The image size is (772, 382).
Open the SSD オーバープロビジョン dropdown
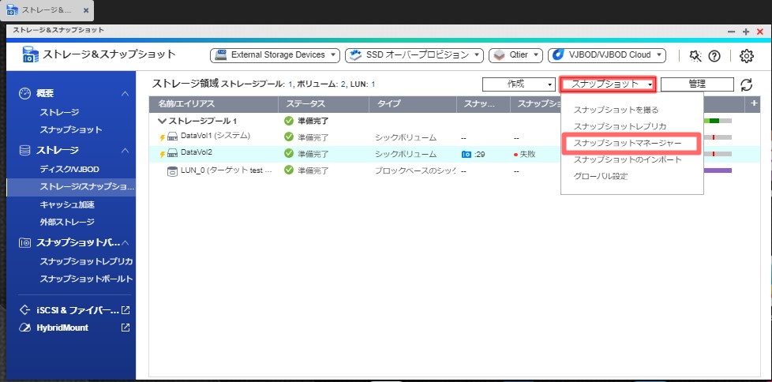[x=414, y=55]
